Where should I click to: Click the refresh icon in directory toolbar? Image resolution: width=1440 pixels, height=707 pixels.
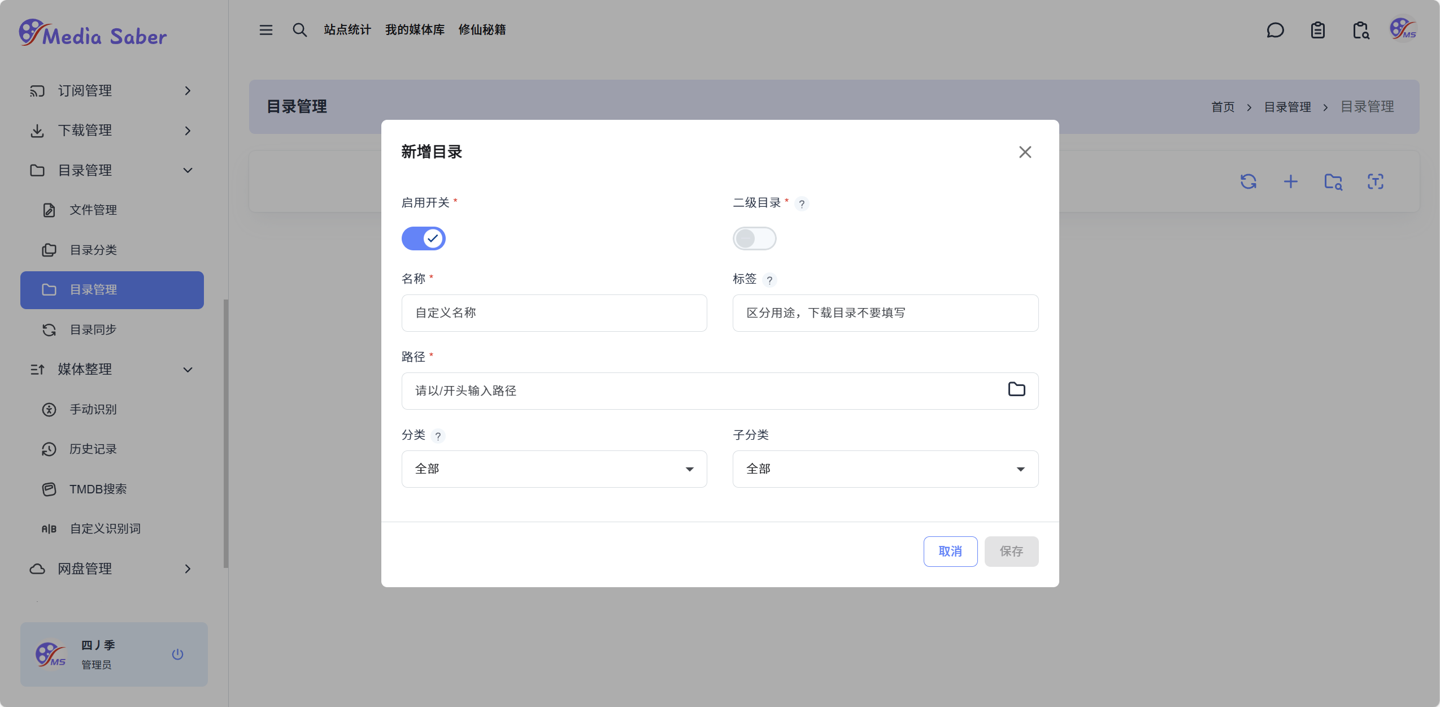(1248, 181)
